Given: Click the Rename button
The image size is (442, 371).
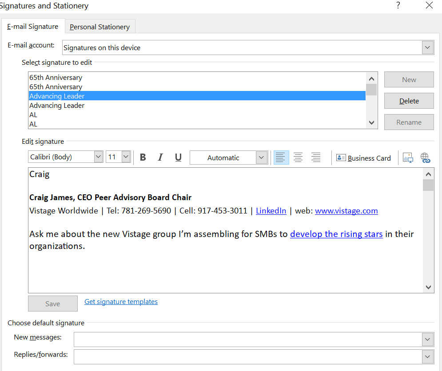Looking at the screenshot, I should point(409,122).
